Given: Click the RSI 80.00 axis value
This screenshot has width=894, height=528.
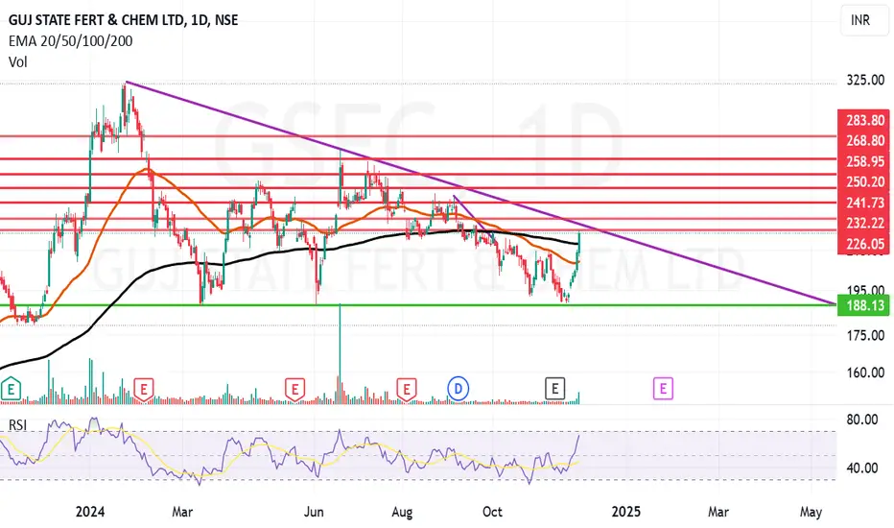Looking at the screenshot, I should pyautogui.click(x=861, y=420).
